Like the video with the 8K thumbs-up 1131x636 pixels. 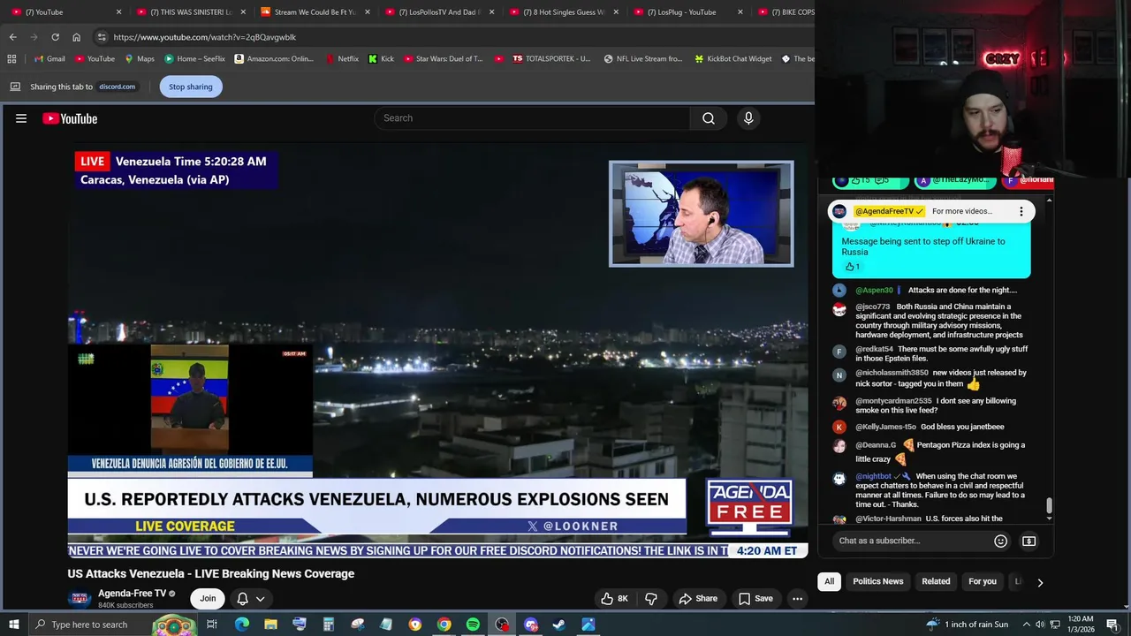click(614, 598)
